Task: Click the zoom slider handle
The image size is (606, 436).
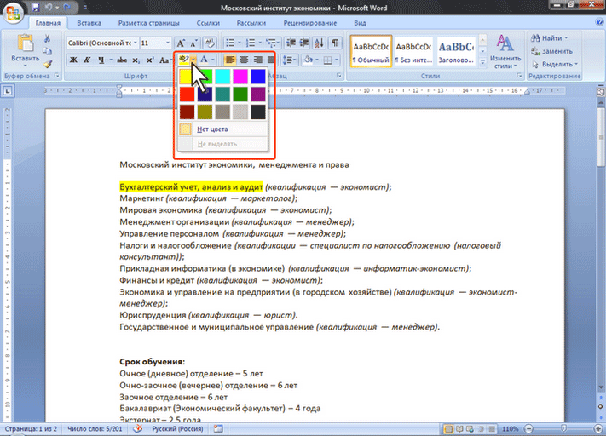Action: [x=564, y=428]
